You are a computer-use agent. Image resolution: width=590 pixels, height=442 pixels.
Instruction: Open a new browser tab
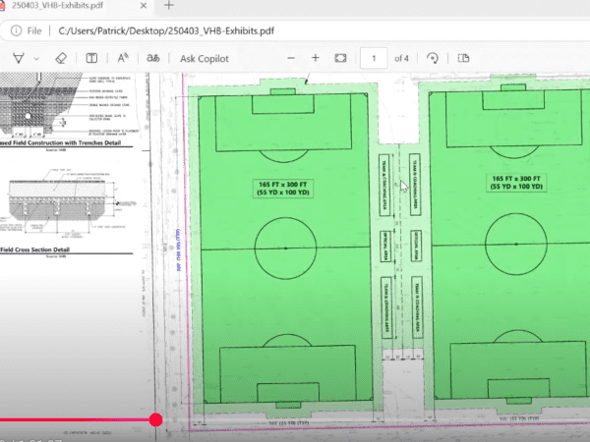[168, 6]
